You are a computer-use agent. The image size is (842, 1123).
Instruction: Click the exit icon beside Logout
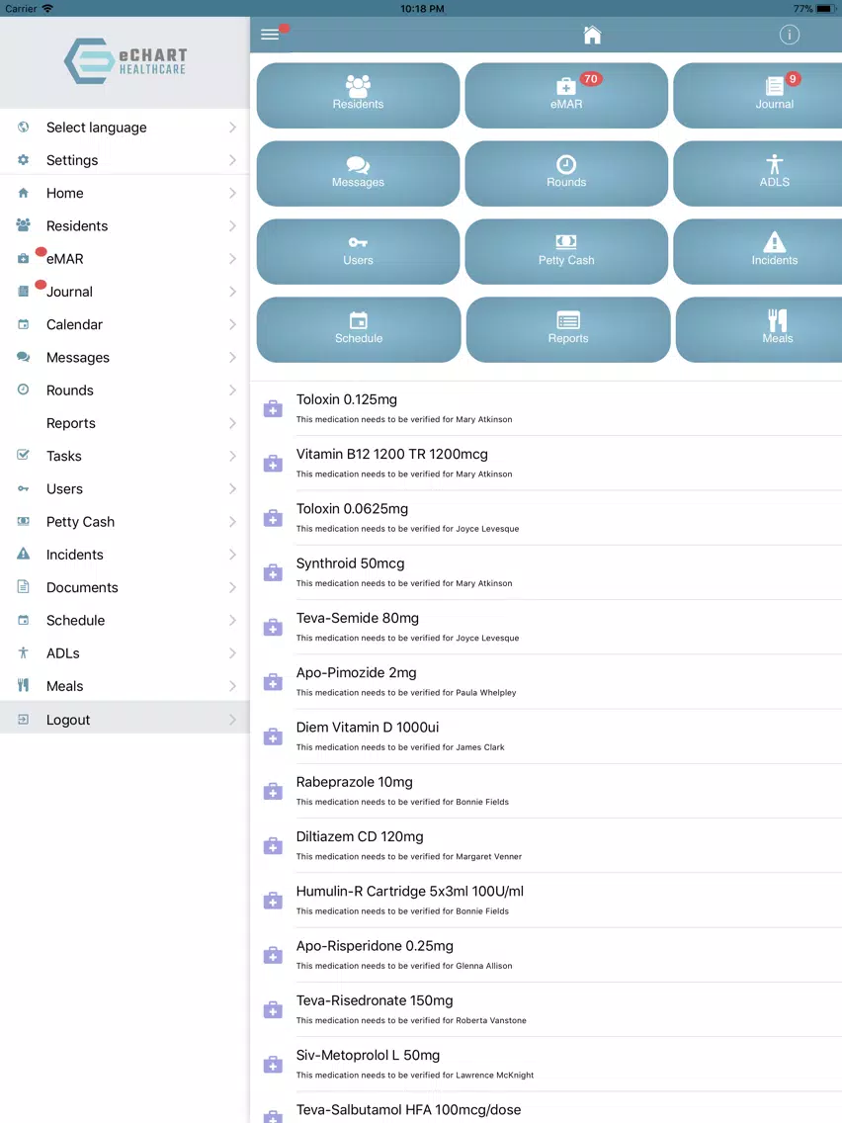tap(23, 719)
